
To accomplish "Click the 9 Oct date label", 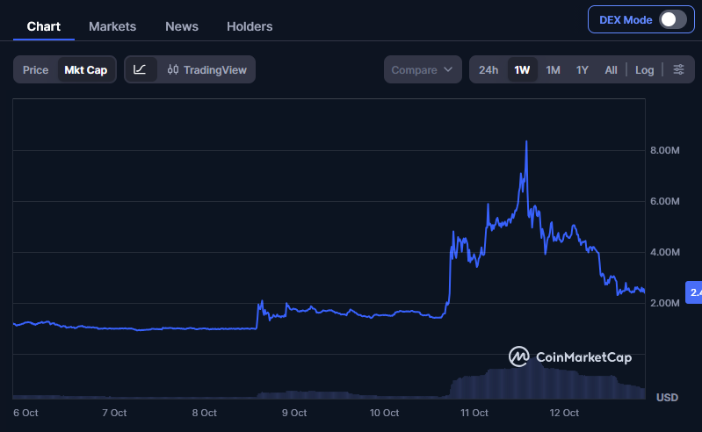I will 294,413.
